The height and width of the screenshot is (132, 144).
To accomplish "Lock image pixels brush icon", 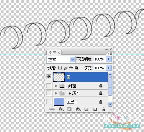I will [66, 68].
